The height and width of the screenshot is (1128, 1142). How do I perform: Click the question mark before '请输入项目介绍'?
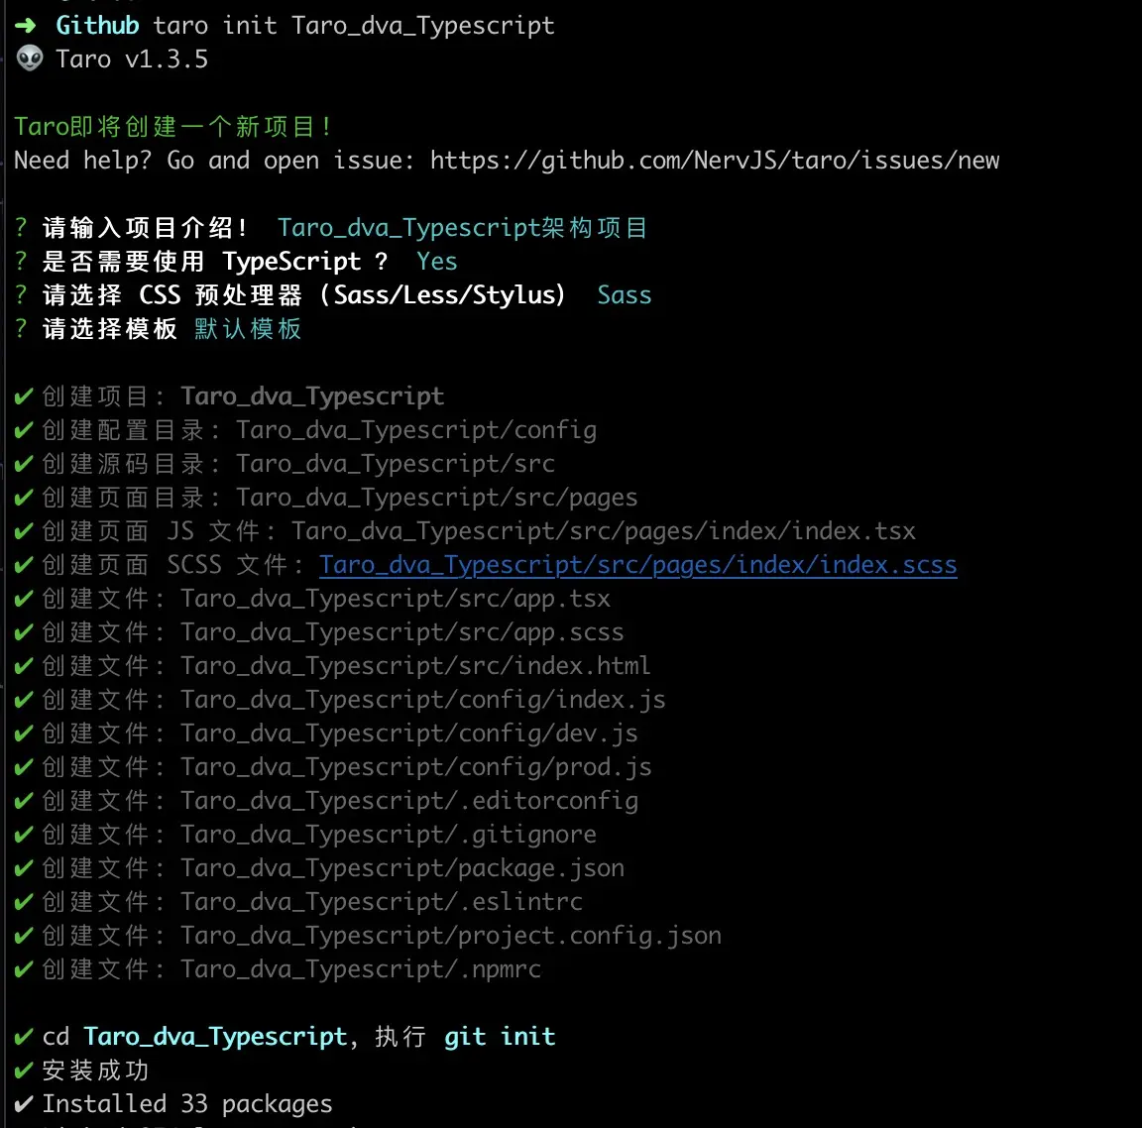pos(21,228)
